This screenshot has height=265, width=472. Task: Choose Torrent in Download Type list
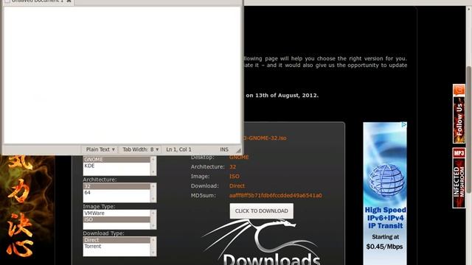(x=117, y=247)
